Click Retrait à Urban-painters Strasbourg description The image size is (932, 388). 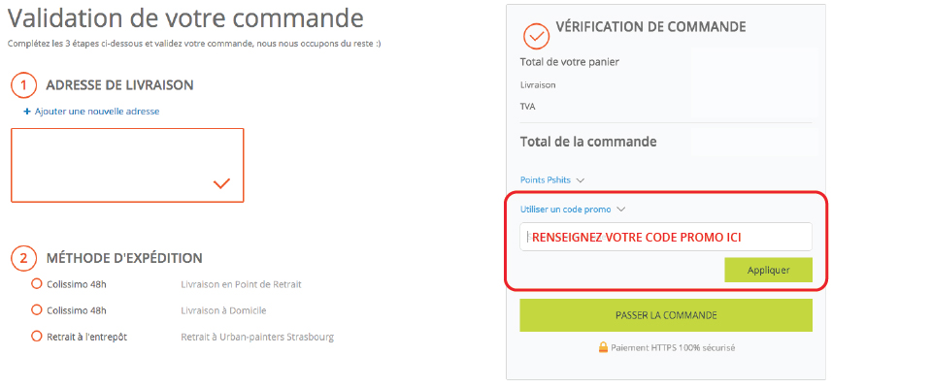[x=257, y=337]
